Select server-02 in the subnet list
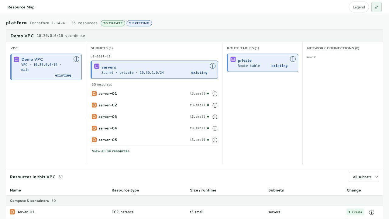This screenshot has height=219, width=389. 155,105
